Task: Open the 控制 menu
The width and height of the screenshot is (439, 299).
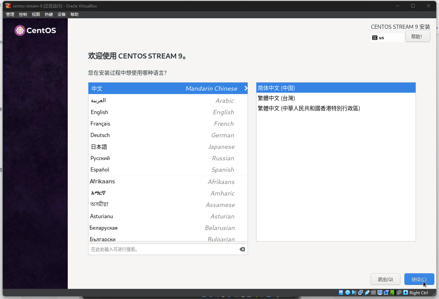Action: coord(23,14)
